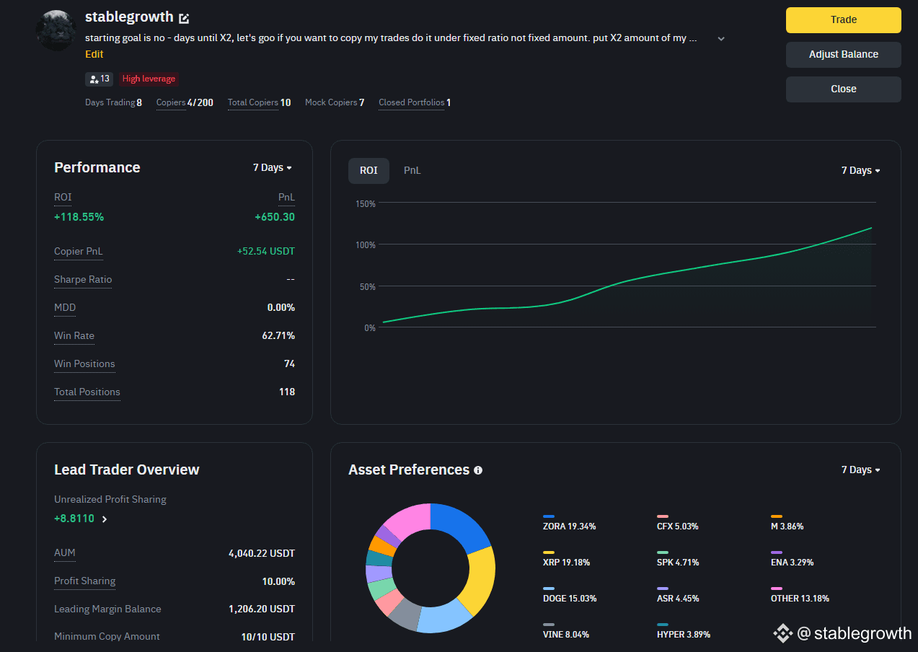The width and height of the screenshot is (918, 652).
Task: Click the Edit link under description
Action: (94, 54)
